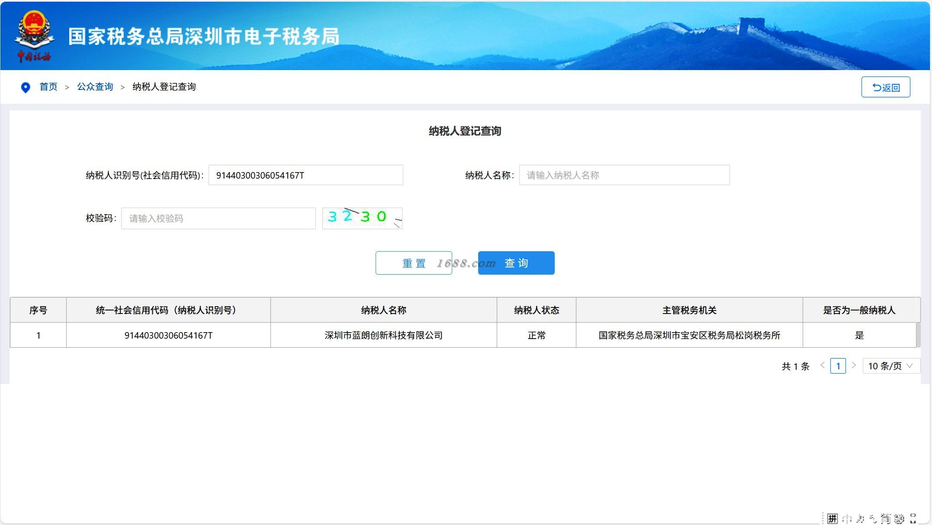The height and width of the screenshot is (525, 932).
Task: Click the 校验码 verification code field
Action: pos(218,218)
